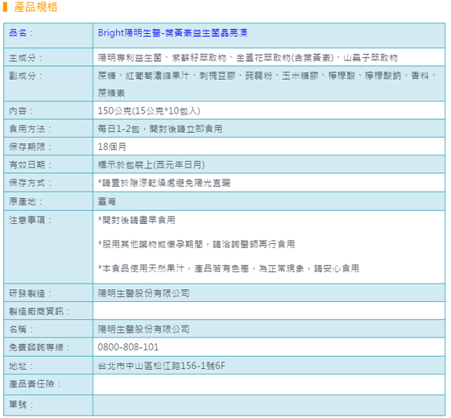Click the address 台北市中山區松江路156-1號6F
The image size is (451, 418).
pyautogui.click(x=161, y=366)
